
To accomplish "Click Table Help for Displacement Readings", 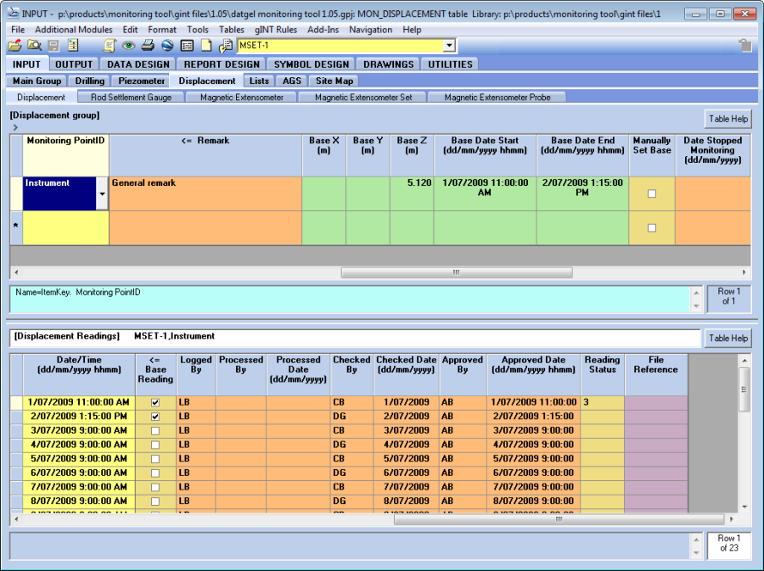I will pos(727,338).
